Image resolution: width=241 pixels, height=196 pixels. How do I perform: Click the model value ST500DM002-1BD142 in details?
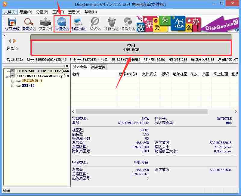tap(133, 123)
